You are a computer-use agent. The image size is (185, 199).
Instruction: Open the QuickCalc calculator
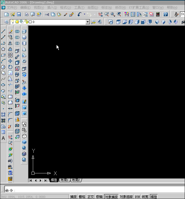click(158, 14)
